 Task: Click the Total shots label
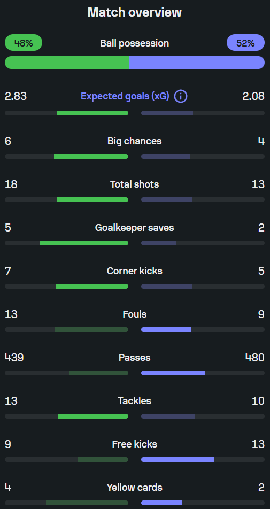[x=134, y=184]
